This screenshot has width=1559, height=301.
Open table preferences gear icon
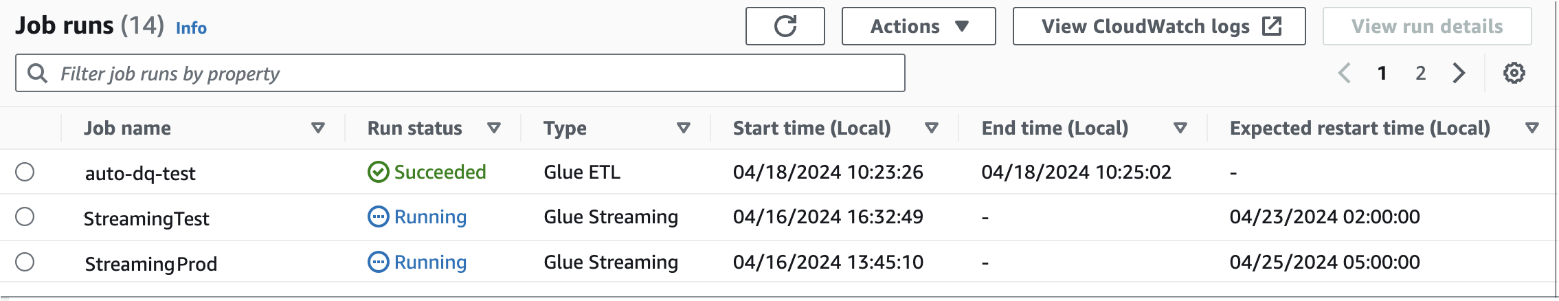tap(1514, 73)
